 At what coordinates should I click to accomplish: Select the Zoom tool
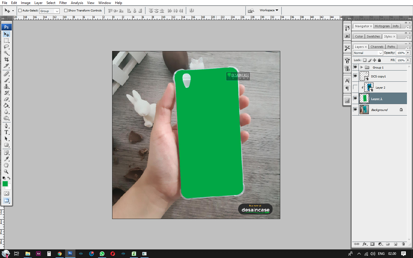click(6, 171)
